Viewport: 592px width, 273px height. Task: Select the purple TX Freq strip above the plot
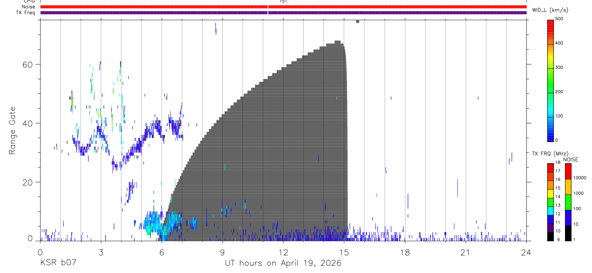[283, 13]
